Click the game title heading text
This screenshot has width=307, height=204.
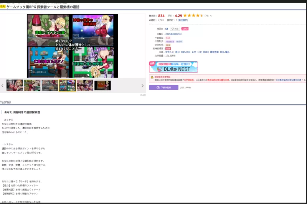43,7
